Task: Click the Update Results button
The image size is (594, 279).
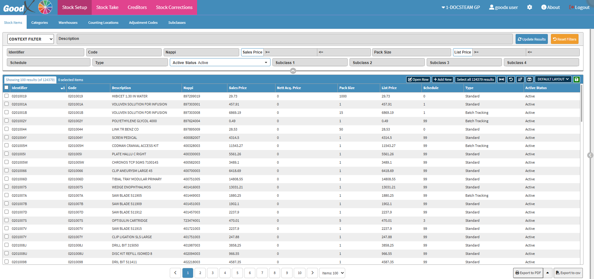Action: click(x=531, y=39)
